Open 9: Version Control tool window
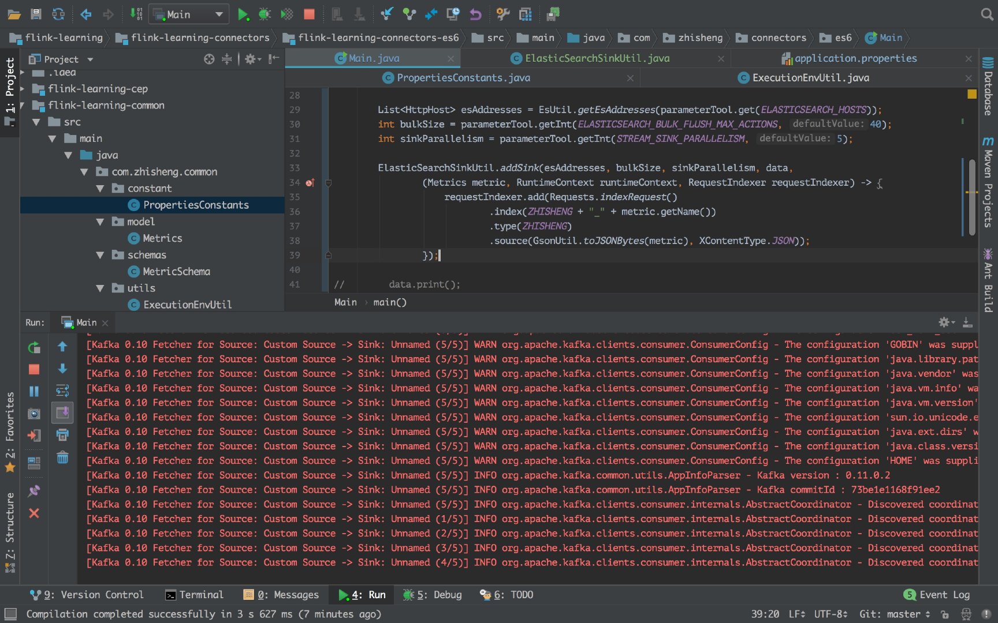This screenshot has height=623, width=998. [x=87, y=595]
